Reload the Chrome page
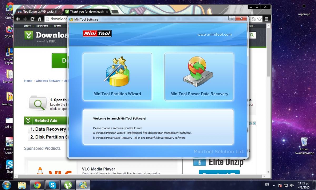Screen dimensions: 316x190 coord(32,19)
